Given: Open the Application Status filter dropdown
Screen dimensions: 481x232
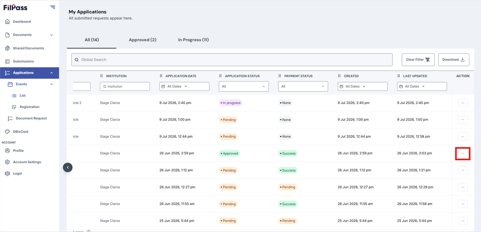Looking at the screenshot, I should click(244, 86).
